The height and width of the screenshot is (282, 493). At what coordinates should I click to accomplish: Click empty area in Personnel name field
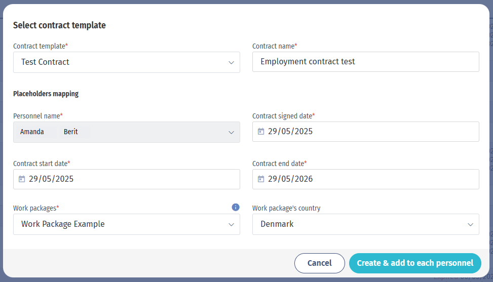coord(157,132)
